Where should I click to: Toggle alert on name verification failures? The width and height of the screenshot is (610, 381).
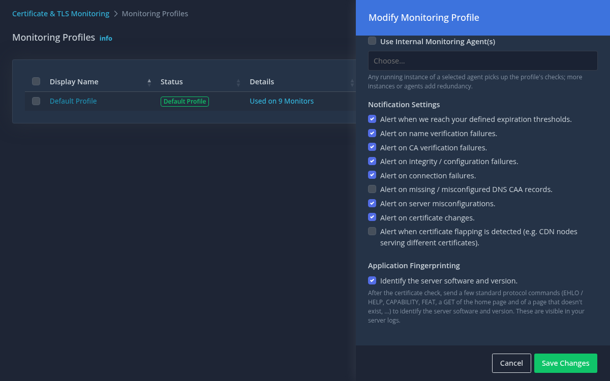click(372, 133)
